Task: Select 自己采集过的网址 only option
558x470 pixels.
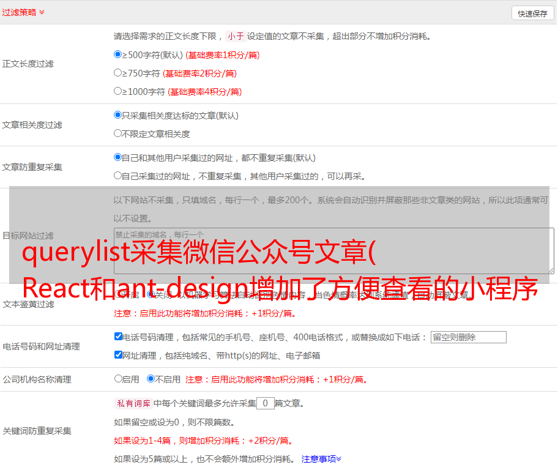Action: (118, 176)
